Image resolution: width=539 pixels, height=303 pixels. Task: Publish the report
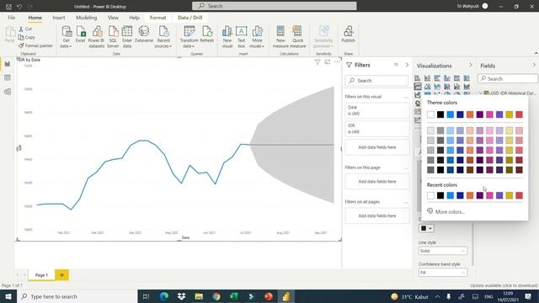348,35
